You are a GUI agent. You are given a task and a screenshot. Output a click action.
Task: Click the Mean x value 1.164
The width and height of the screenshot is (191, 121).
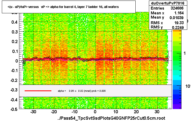179,13
